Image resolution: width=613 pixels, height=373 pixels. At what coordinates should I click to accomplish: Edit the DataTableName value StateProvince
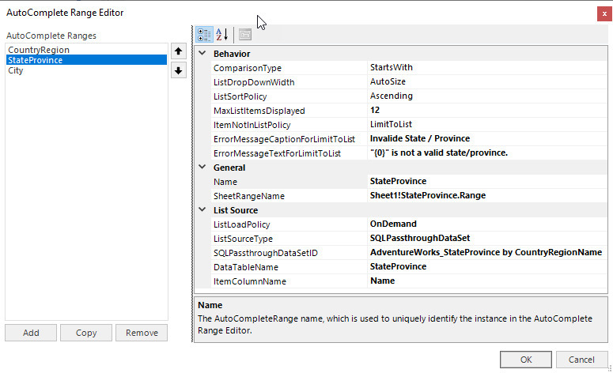(x=487, y=267)
